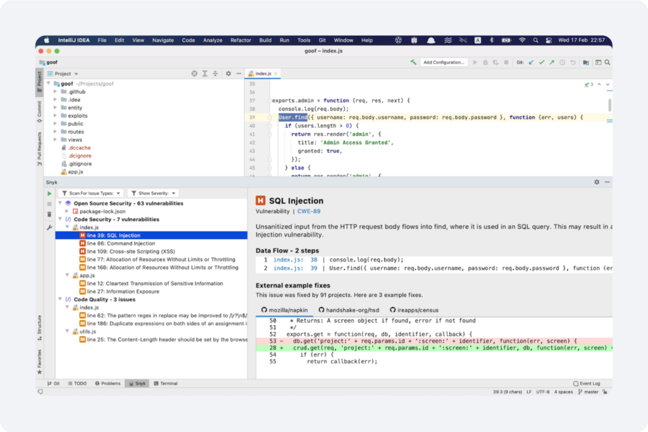The height and width of the screenshot is (432, 648).
Task: Hide the Snyk panel with minus icon
Action: [607, 182]
